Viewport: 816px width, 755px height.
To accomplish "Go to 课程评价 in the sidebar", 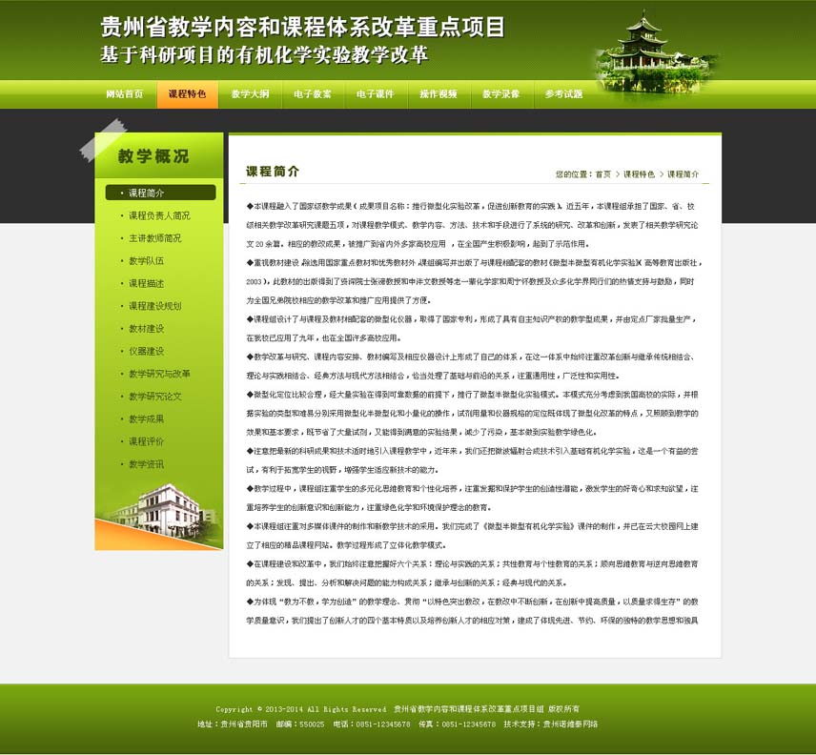I will [146, 441].
